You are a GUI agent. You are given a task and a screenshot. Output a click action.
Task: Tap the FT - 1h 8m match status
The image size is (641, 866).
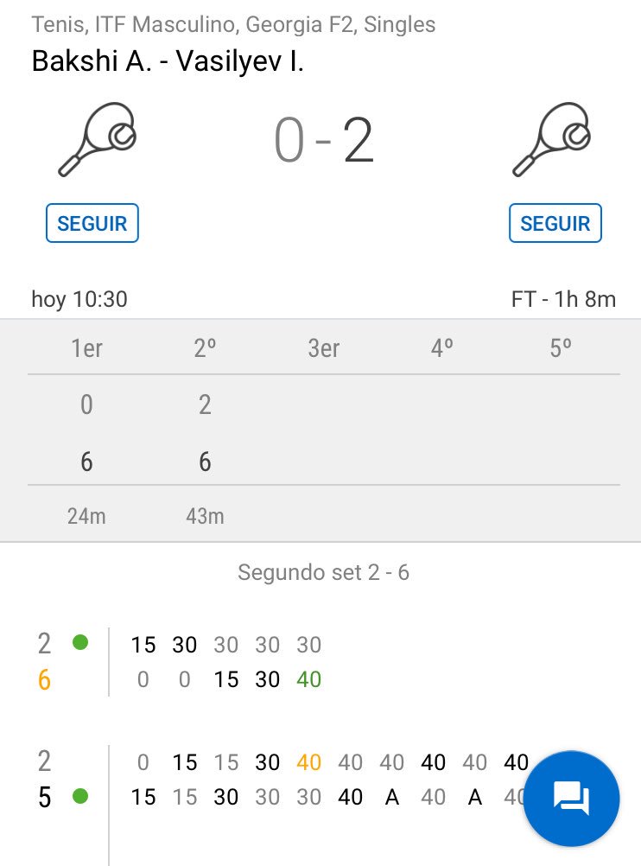(x=563, y=299)
